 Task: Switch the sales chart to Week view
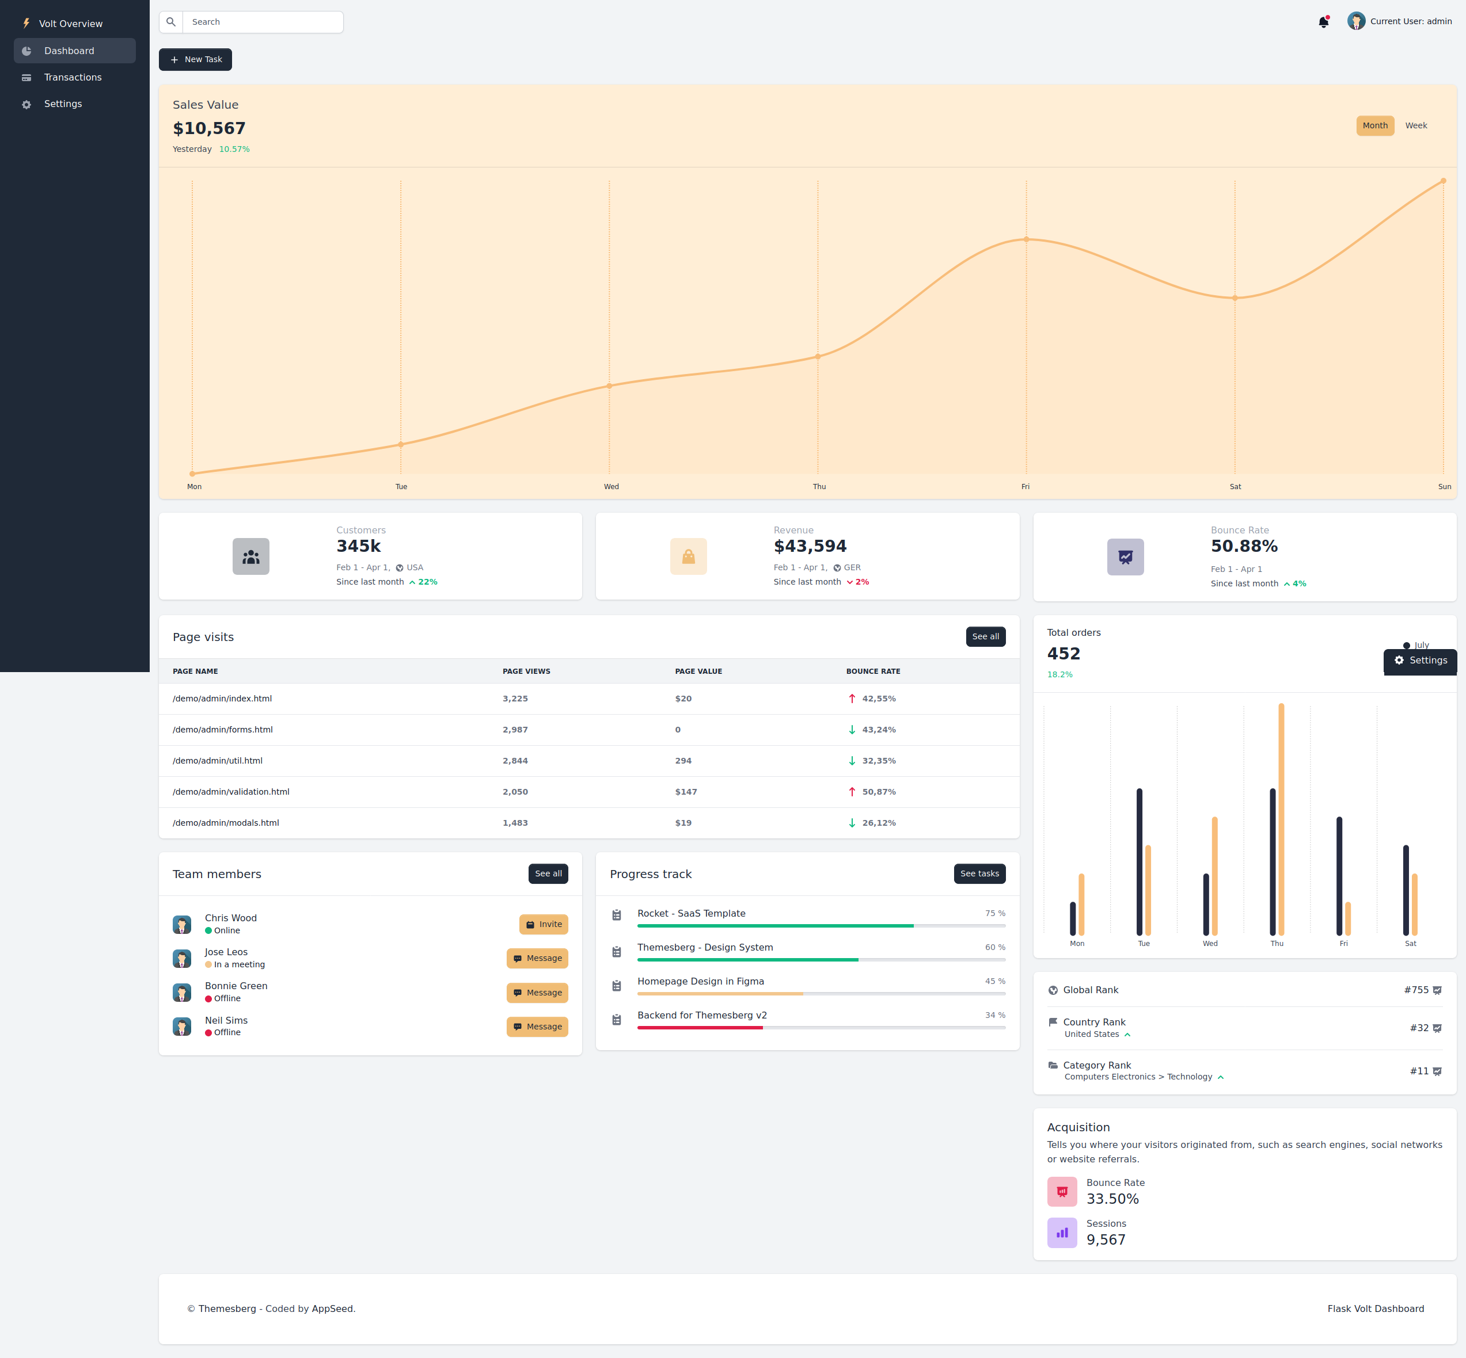point(1415,125)
